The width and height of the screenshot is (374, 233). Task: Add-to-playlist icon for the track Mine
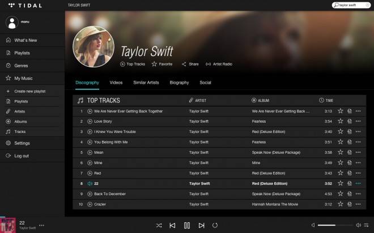tap(350, 163)
